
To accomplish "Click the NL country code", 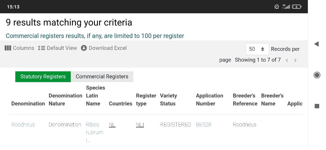I will coord(112,125).
